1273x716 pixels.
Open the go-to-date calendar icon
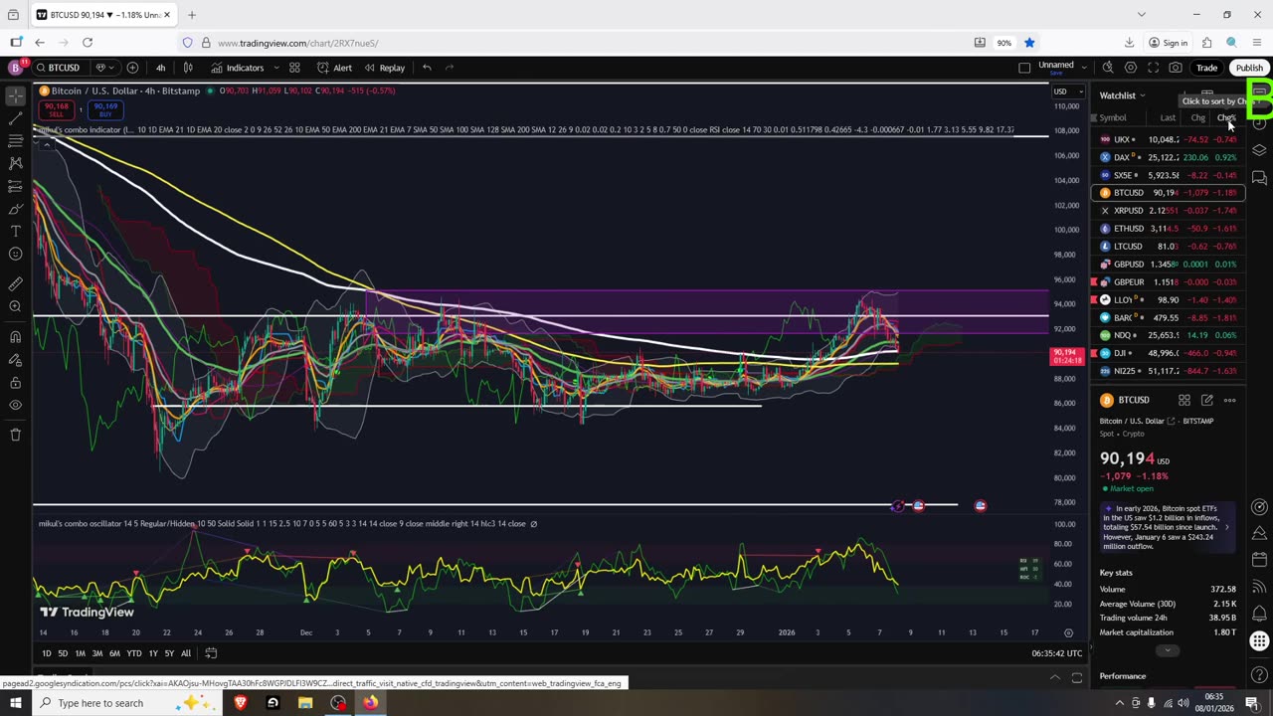(211, 653)
